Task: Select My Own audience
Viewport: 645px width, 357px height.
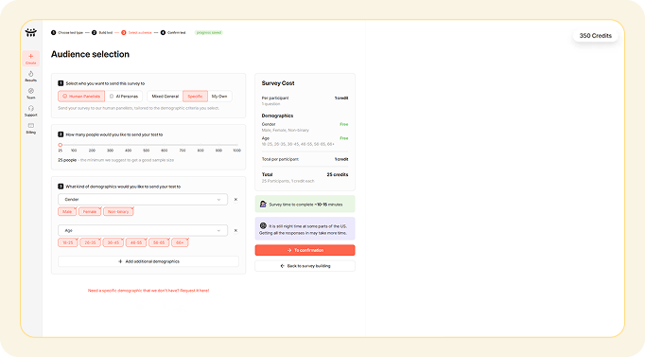Action: (x=219, y=96)
